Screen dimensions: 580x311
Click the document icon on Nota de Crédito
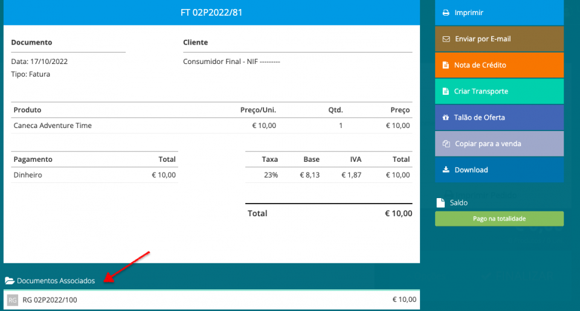tap(446, 65)
